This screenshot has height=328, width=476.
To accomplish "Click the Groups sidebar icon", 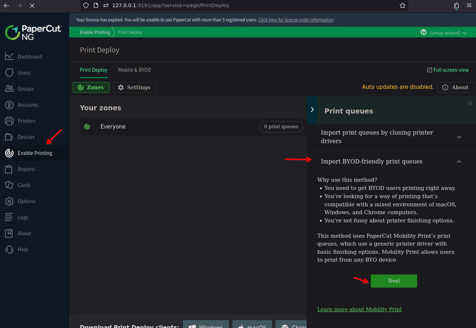I will pyautogui.click(x=9, y=89).
